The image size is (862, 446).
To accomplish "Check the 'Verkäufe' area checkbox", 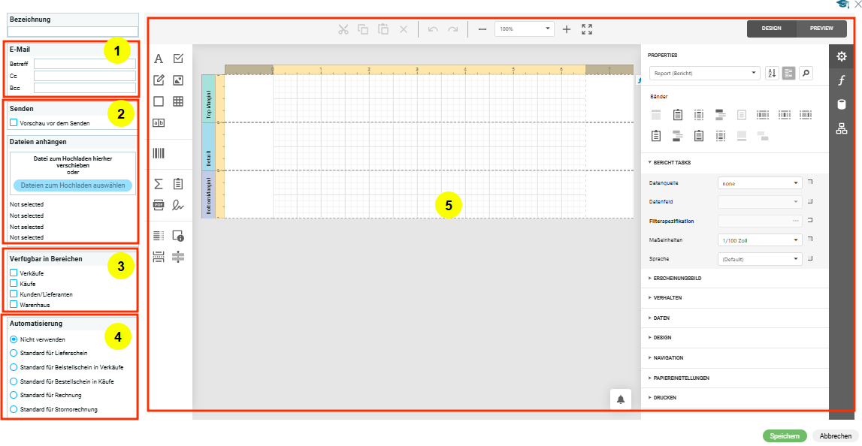I will pyautogui.click(x=14, y=273).
